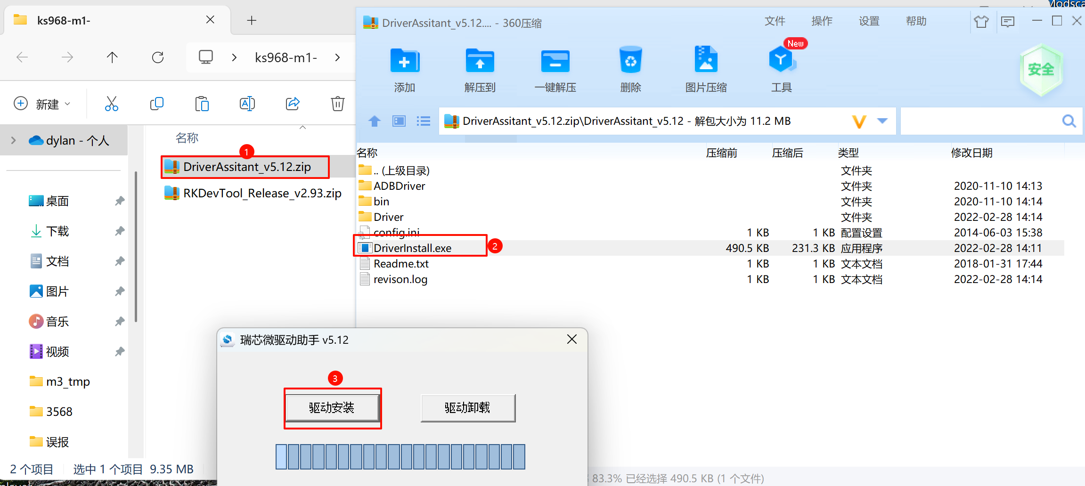Viewport: 1085px width, 486px height.
Task: Click the 一键解压 one-click extract icon
Action: coord(555,61)
